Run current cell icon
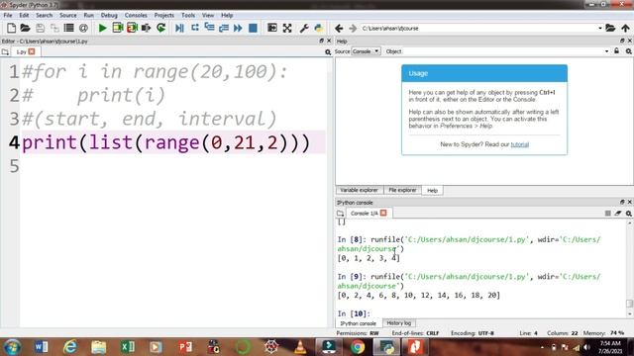The height and width of the screenshot is (356, 634). (x=118, y=28)
